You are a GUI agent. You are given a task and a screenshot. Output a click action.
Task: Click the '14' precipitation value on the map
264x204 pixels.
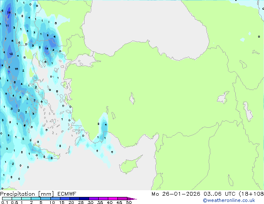(x=47, y=48)
